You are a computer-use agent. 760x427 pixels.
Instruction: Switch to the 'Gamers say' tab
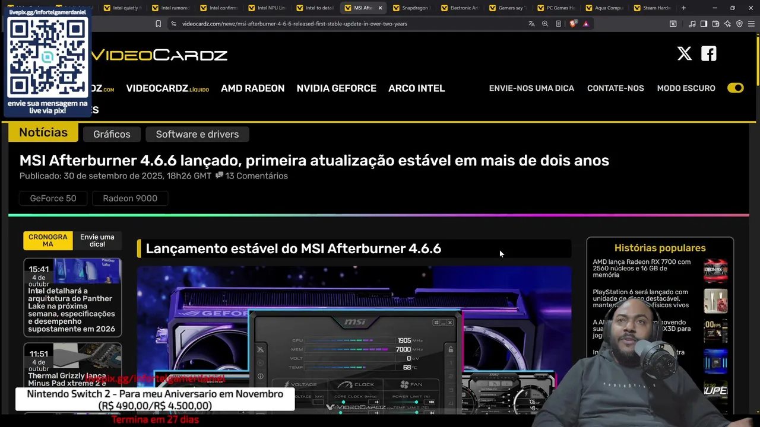[507, 8]
